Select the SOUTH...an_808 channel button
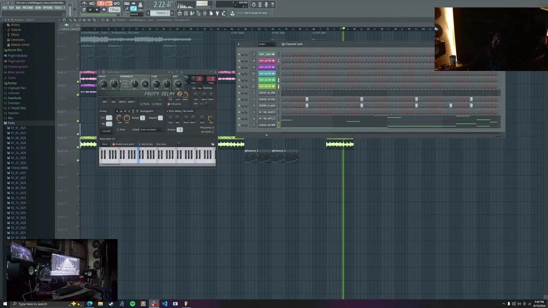 [x=267, y=93]
